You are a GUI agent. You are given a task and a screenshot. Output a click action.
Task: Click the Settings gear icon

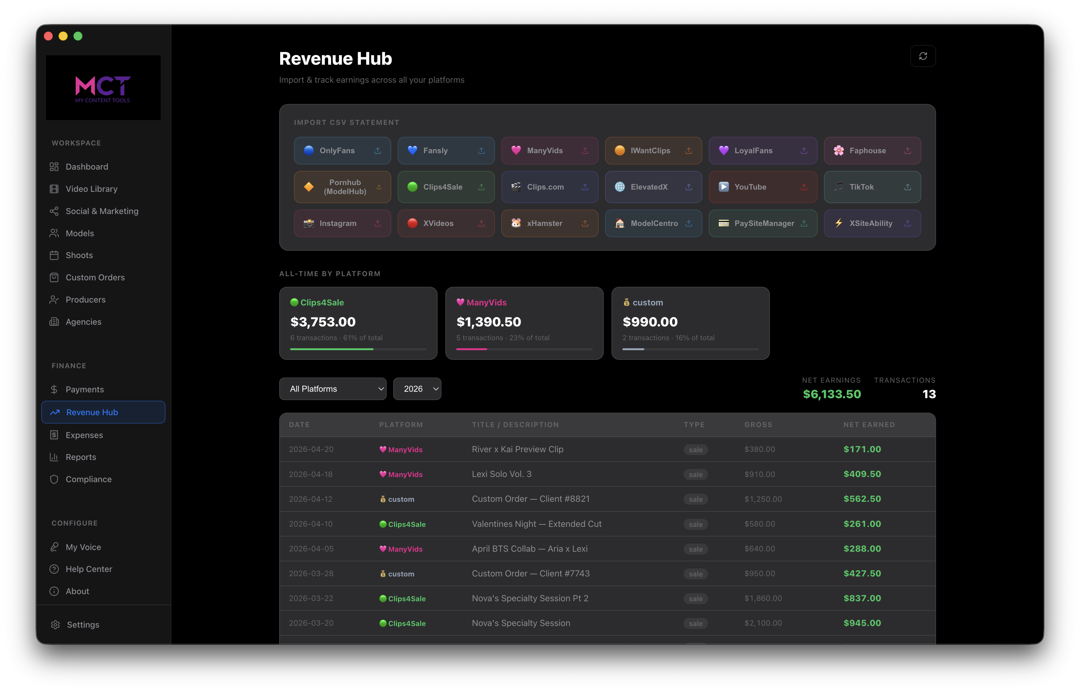[55, 625]
